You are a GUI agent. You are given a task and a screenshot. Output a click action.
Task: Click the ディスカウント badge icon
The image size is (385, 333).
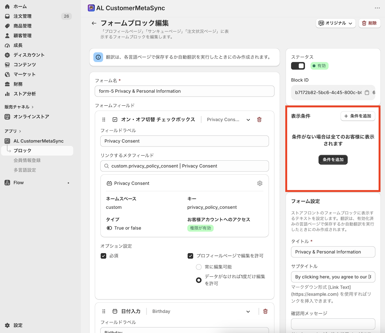7,55
